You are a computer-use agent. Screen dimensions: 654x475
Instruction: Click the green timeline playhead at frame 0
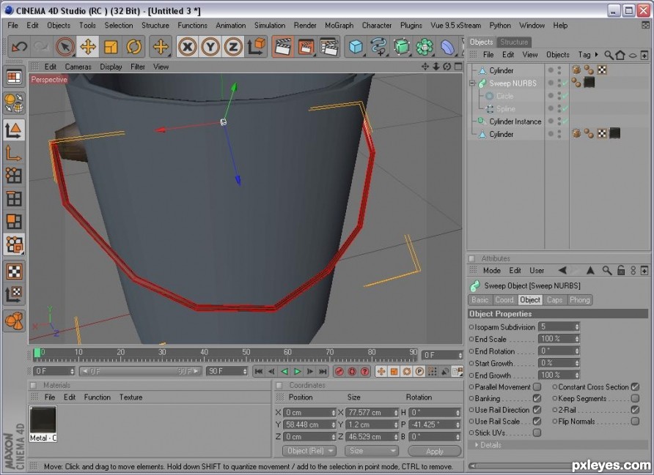(x=37, y=353)
